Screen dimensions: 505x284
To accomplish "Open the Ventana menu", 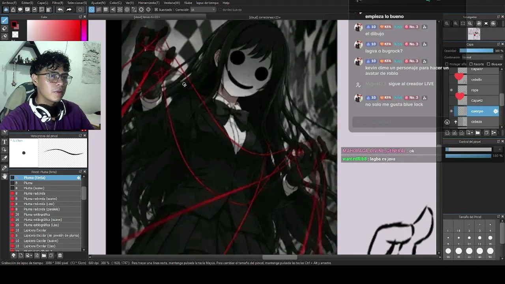I will tap(172, 3).
